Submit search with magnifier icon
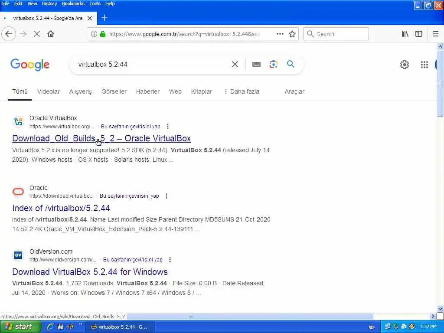 point(291,64)
